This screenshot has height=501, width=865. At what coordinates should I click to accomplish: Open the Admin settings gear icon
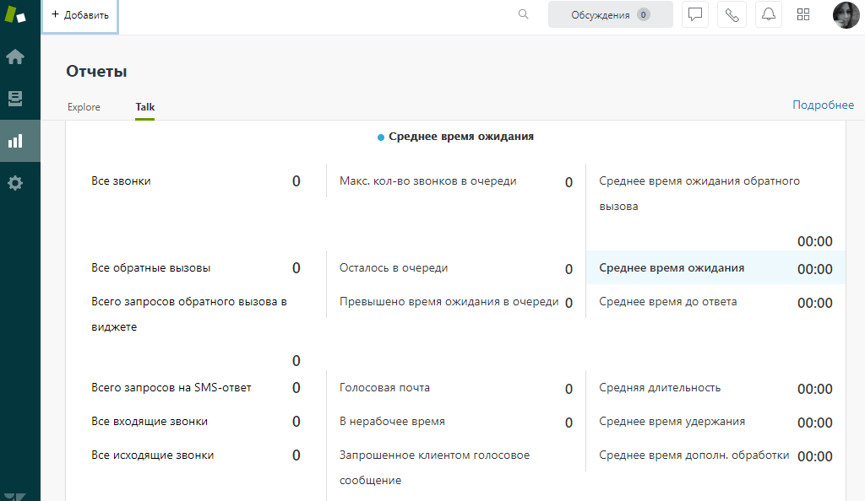click(x=17, y=182)
